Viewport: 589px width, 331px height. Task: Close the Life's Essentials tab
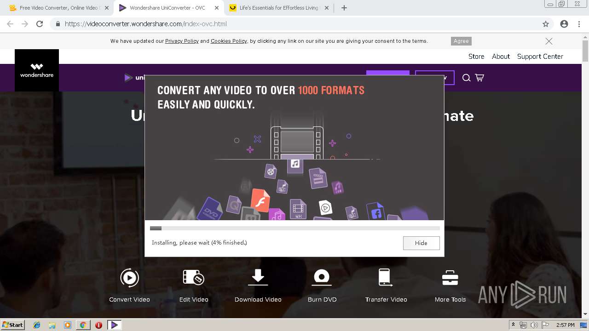coord(327,8)
